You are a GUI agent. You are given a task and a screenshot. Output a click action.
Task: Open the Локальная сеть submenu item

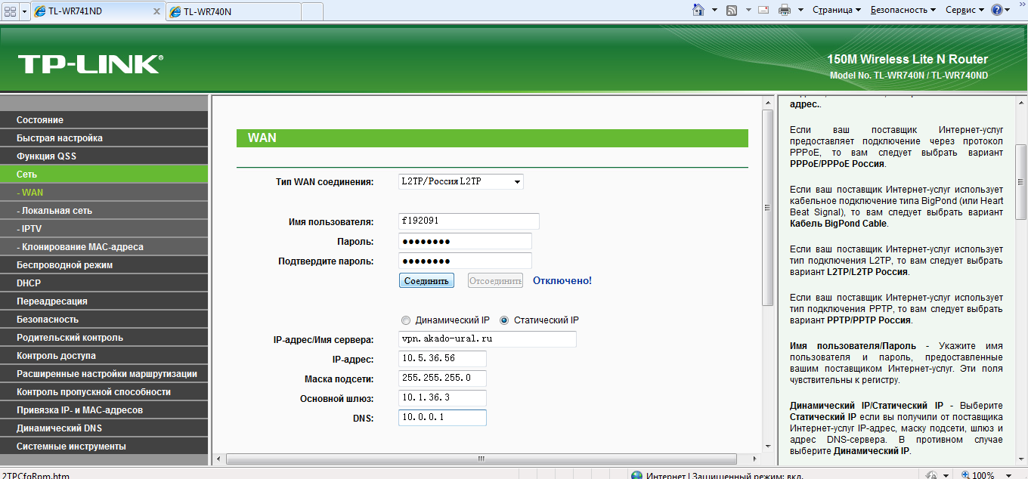coord(104,211)
